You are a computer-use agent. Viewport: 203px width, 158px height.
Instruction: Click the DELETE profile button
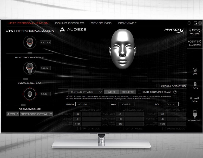(128, 92)
